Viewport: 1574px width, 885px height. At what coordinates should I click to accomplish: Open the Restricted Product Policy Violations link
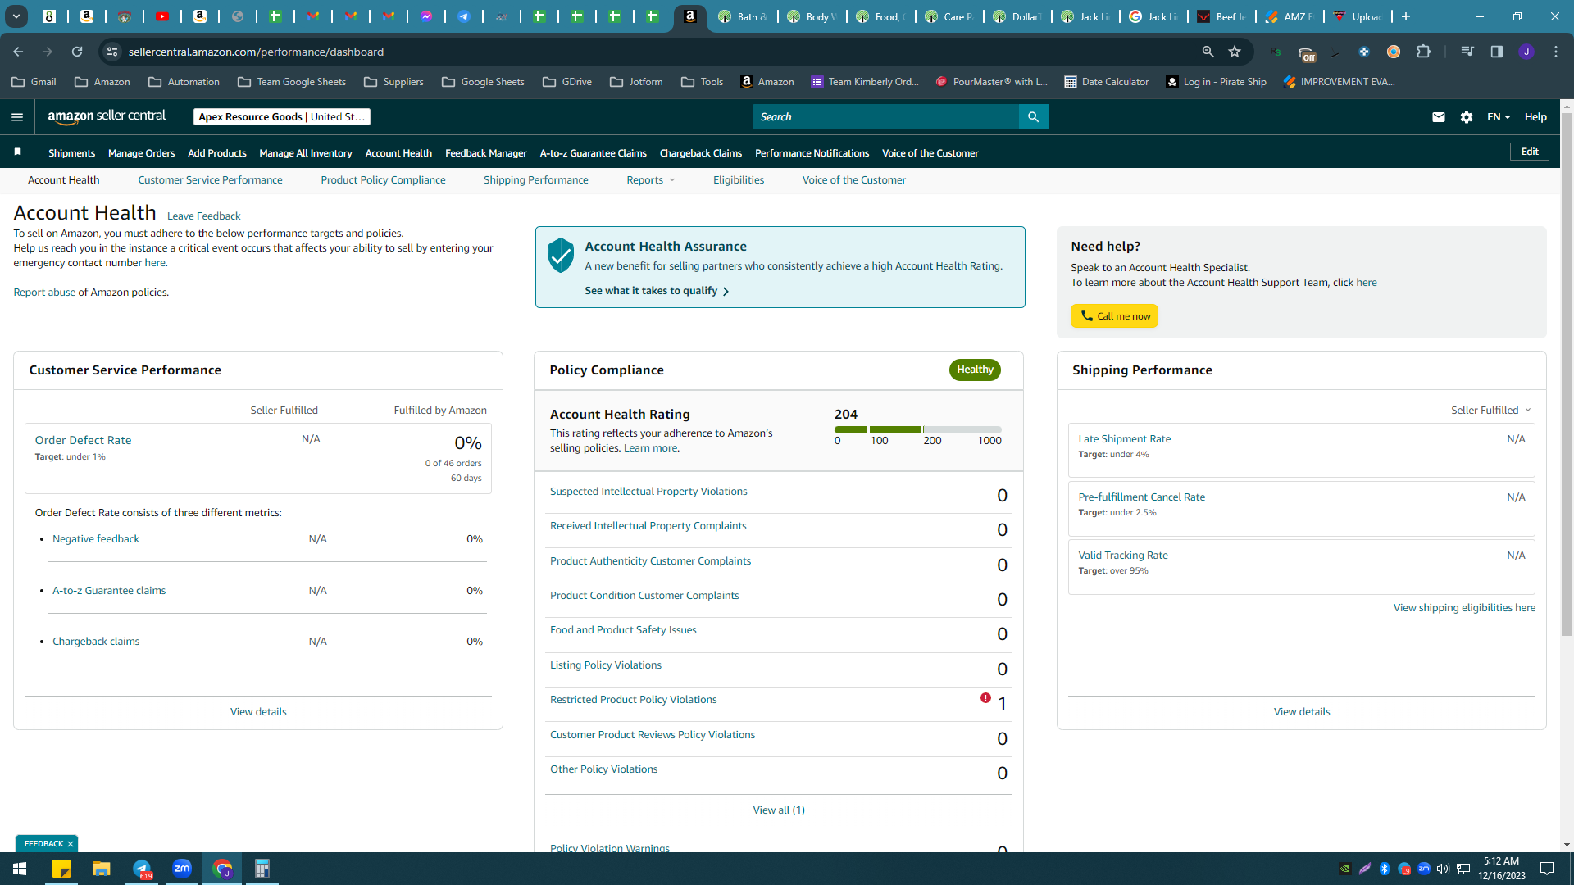(x=633, y=700)
